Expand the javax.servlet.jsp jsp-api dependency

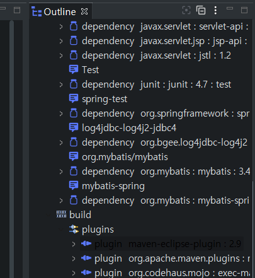point(61,41)
